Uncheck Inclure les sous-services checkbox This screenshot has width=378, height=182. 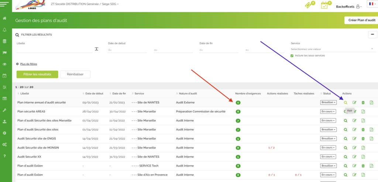292,56
